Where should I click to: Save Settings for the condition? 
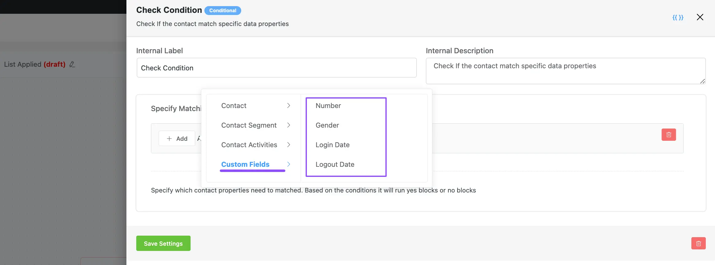click(x=163, y=243)
